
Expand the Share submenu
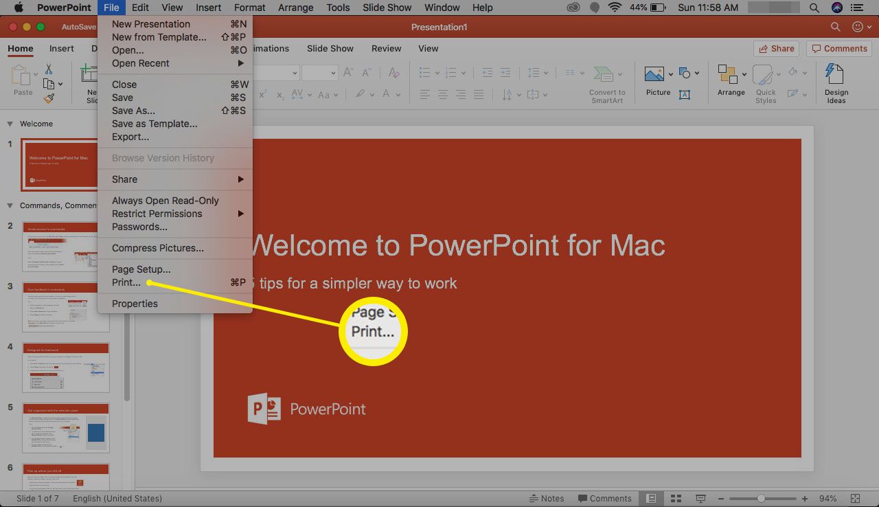click(x=175, y=179)
